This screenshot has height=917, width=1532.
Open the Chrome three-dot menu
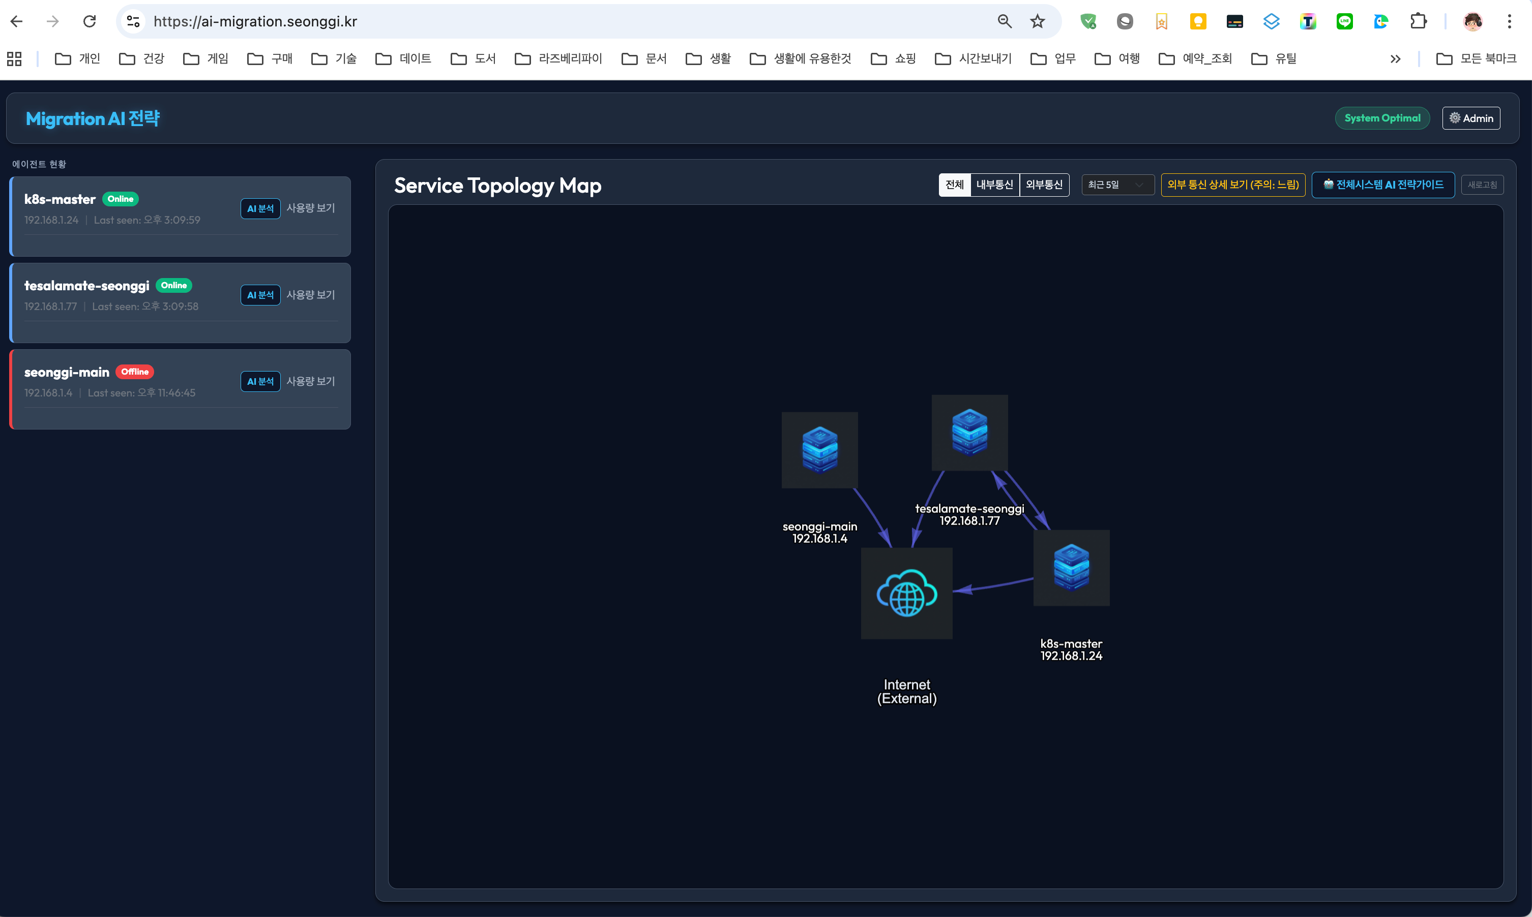point(1509,22)
